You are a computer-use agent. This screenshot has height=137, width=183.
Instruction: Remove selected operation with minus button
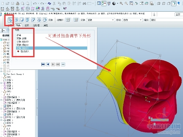63,64
